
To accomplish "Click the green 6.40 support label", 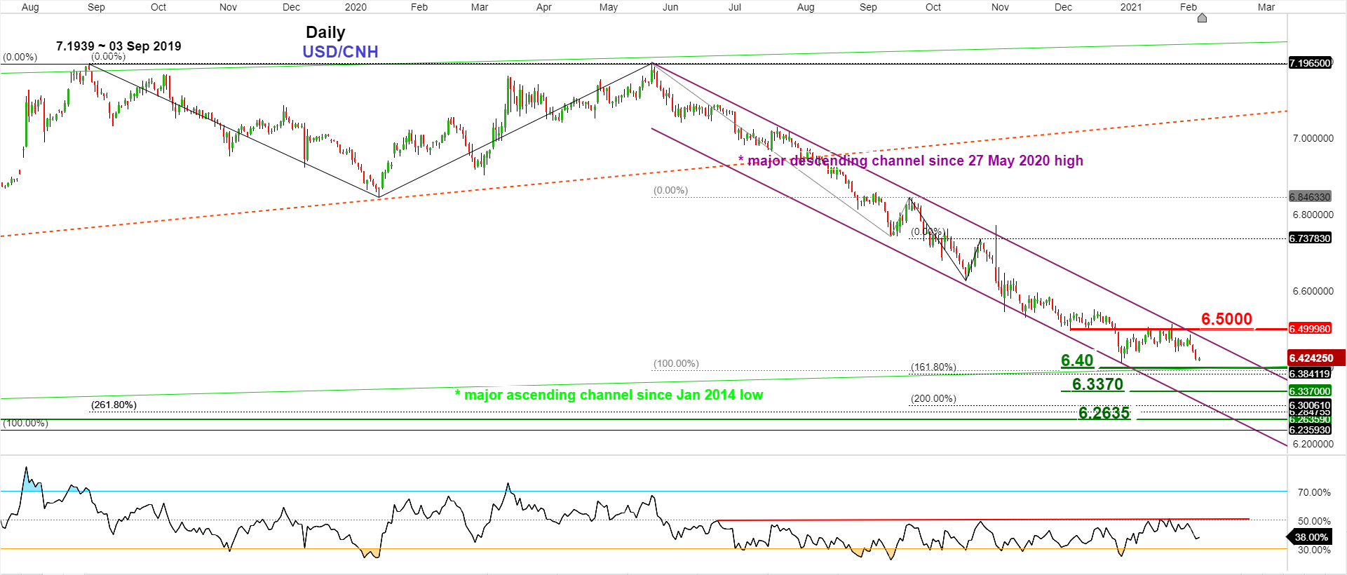I will tap(1077, 360).
